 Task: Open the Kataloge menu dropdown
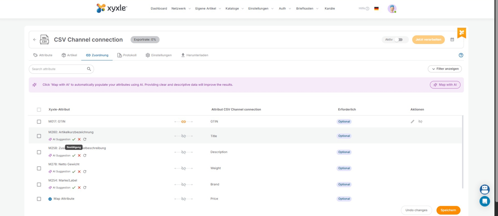234,9
